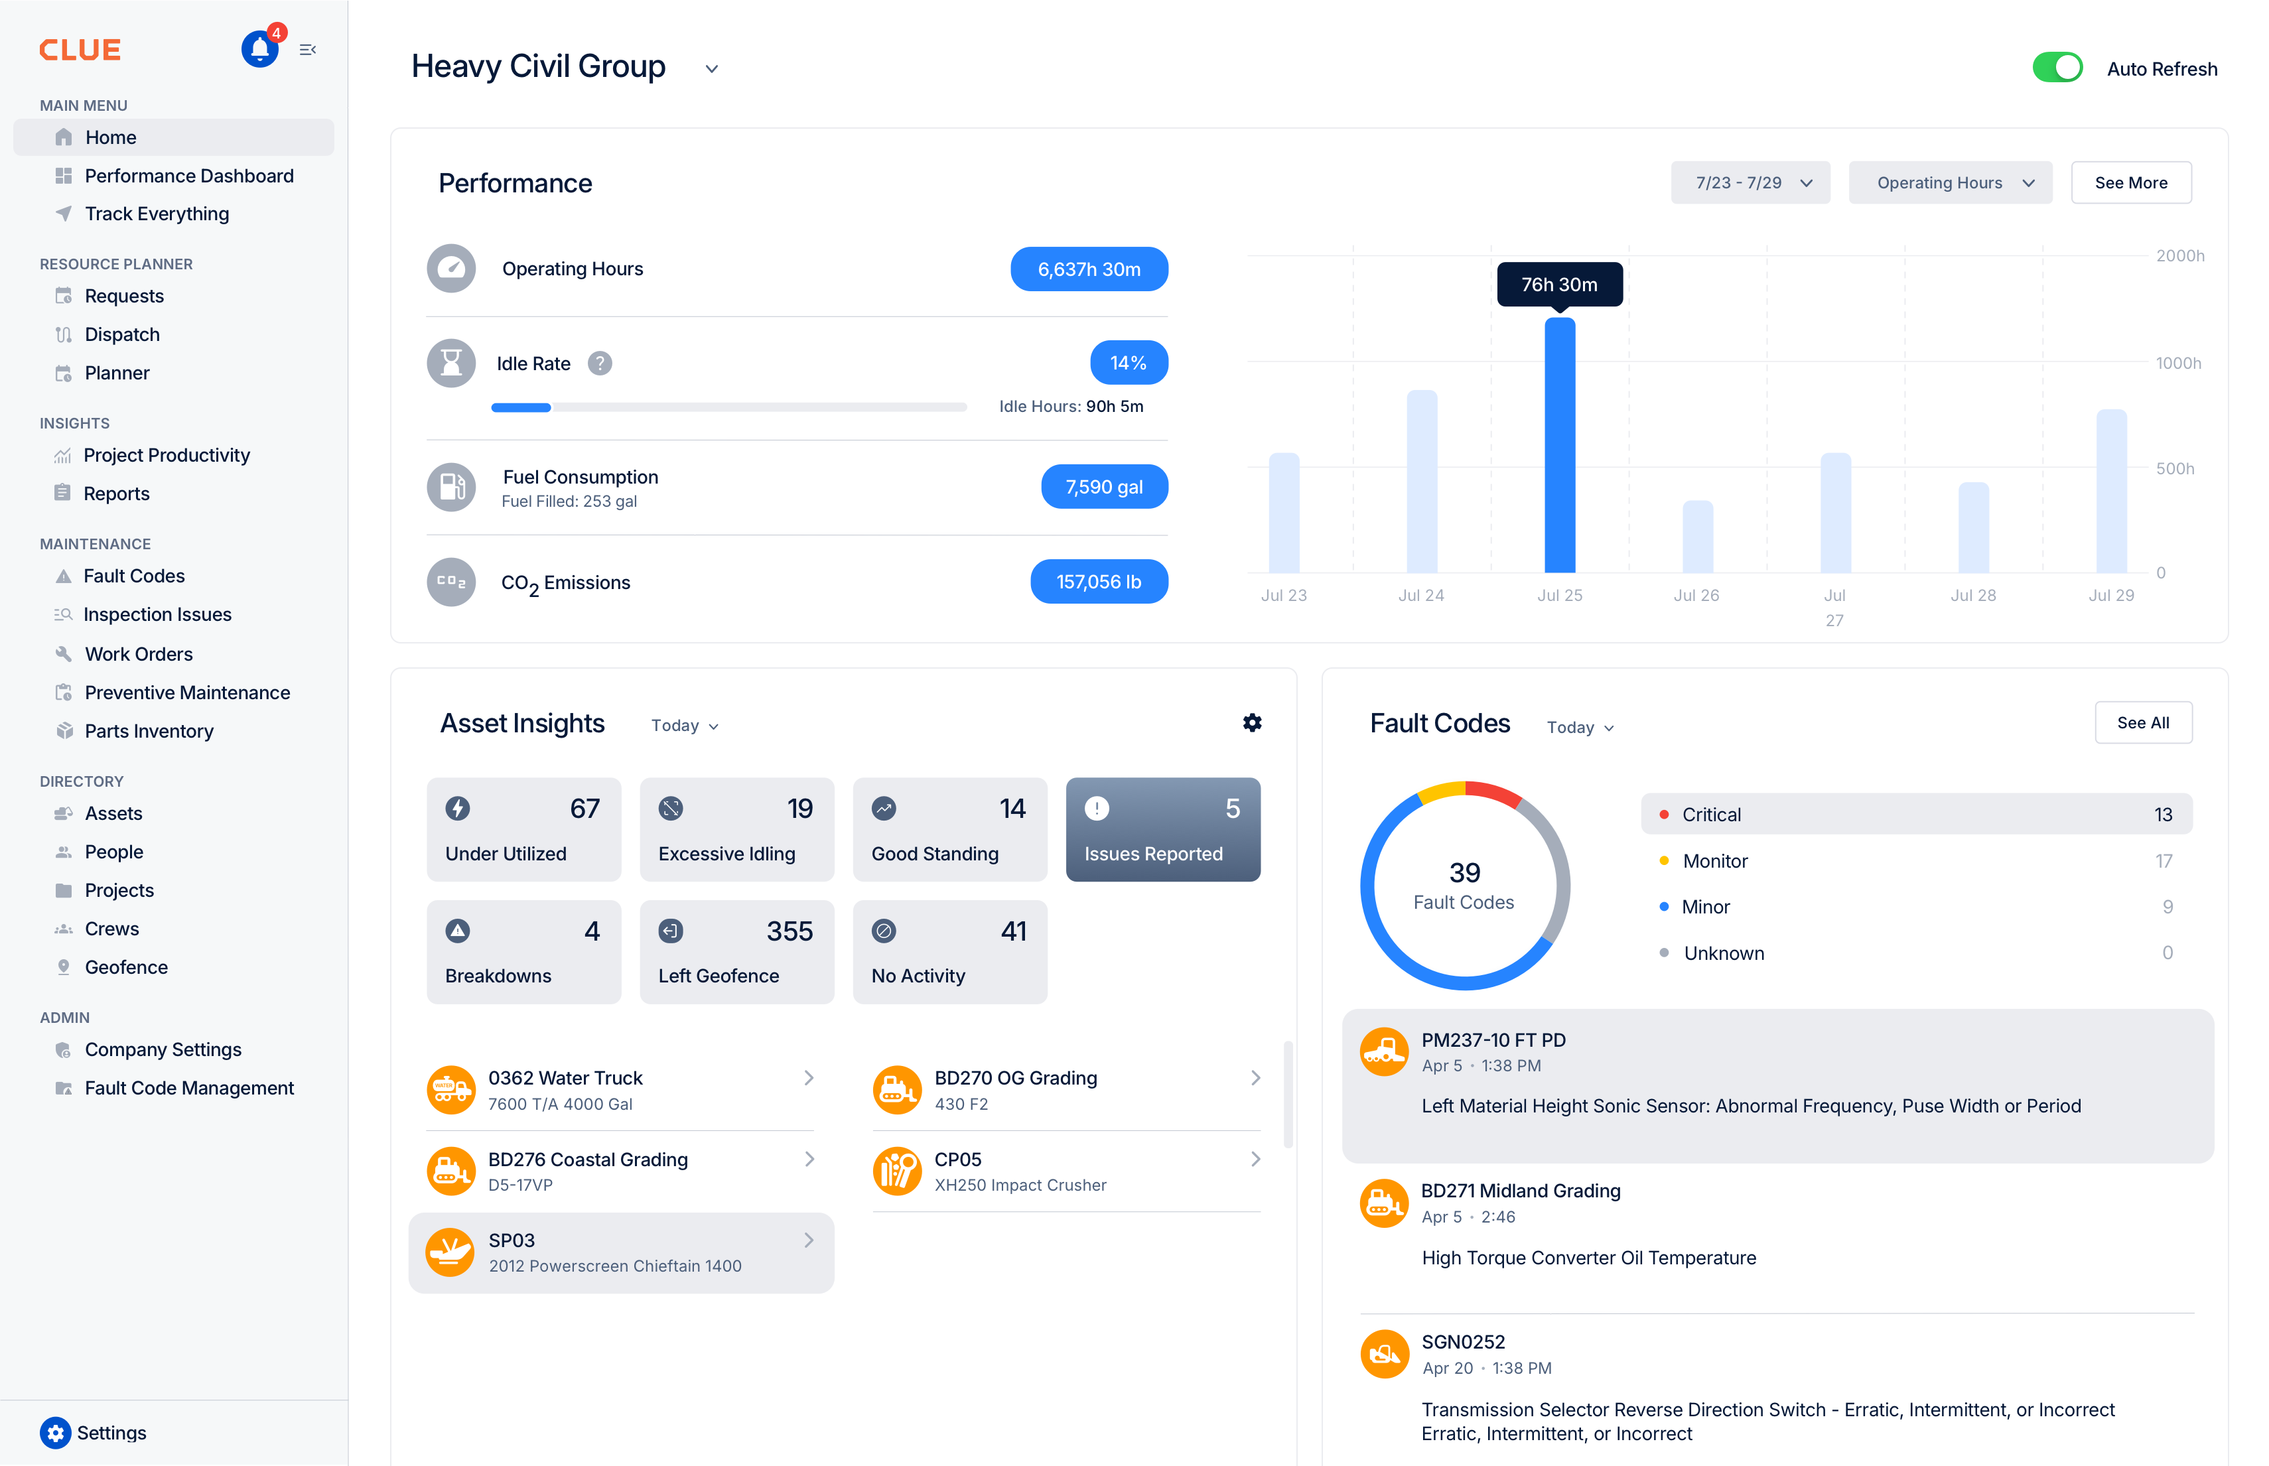Click the Asset Insights gear settings icon

click(1252, 724)
